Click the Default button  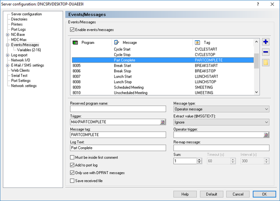(x=211, y=194)
